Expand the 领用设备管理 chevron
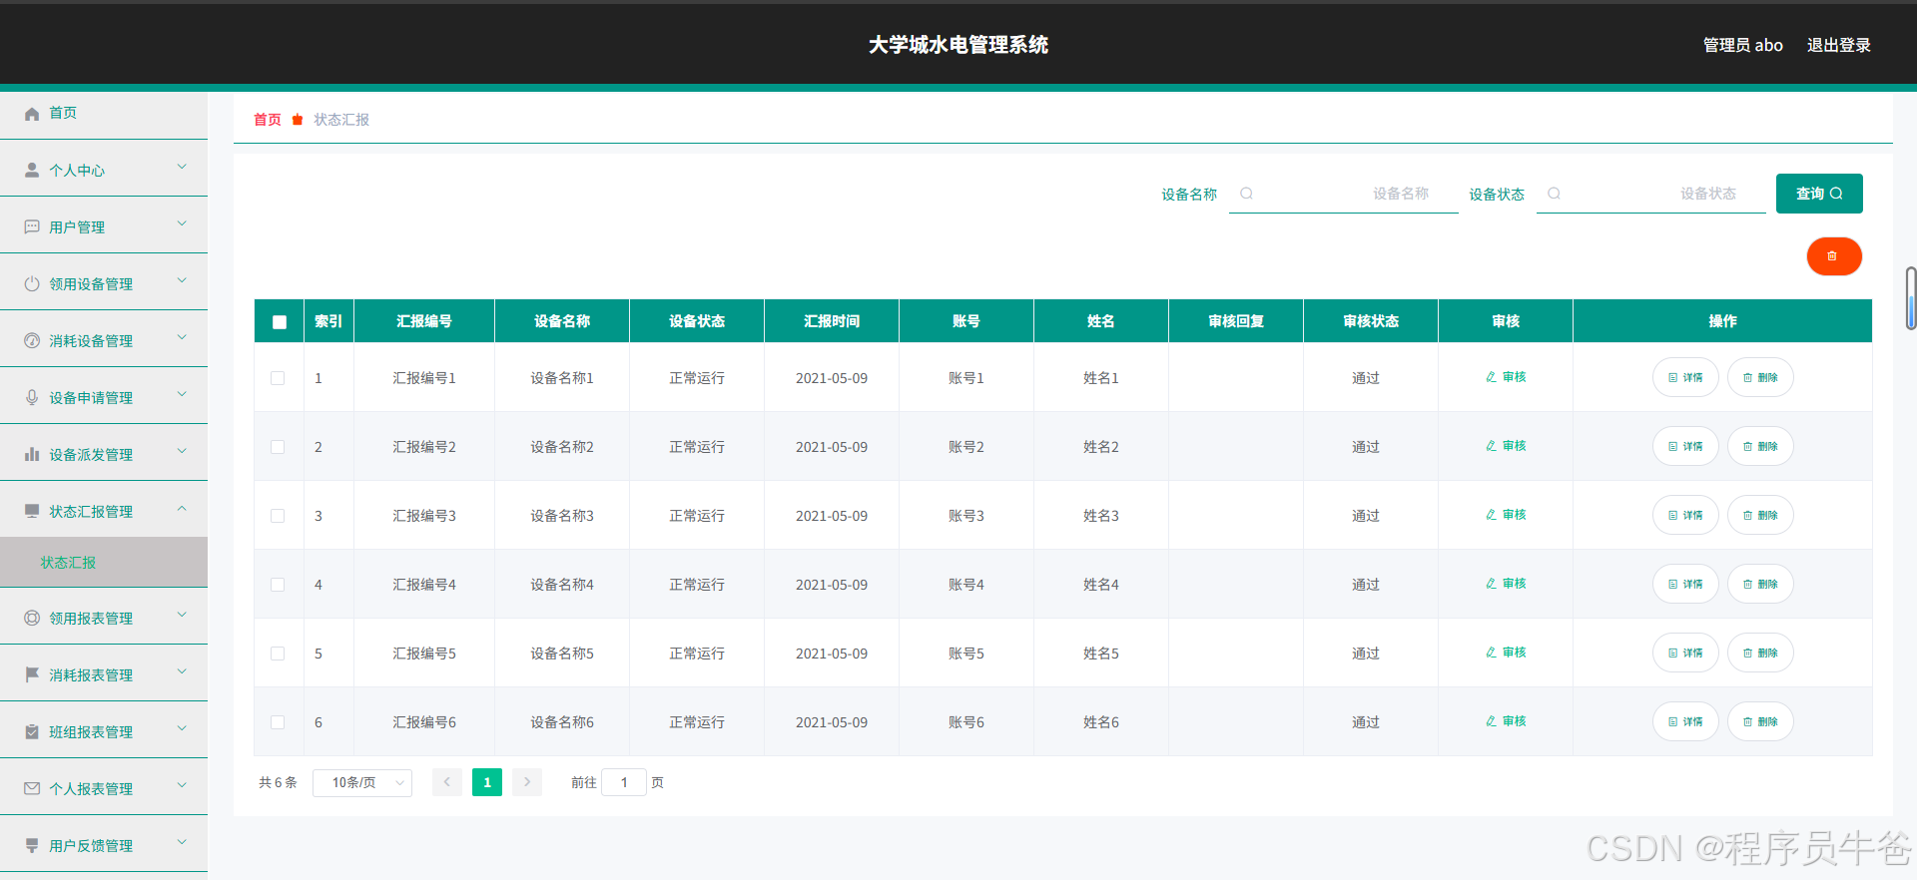Viewport: 1917px width, 880px height. pos(182,280)
